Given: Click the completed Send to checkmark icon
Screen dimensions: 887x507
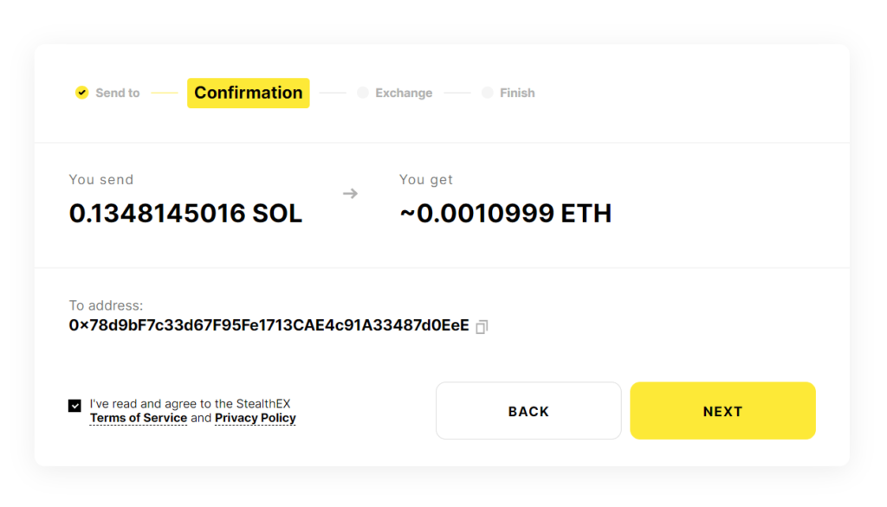Looking at the screenshot, I should tap(81, 93).
